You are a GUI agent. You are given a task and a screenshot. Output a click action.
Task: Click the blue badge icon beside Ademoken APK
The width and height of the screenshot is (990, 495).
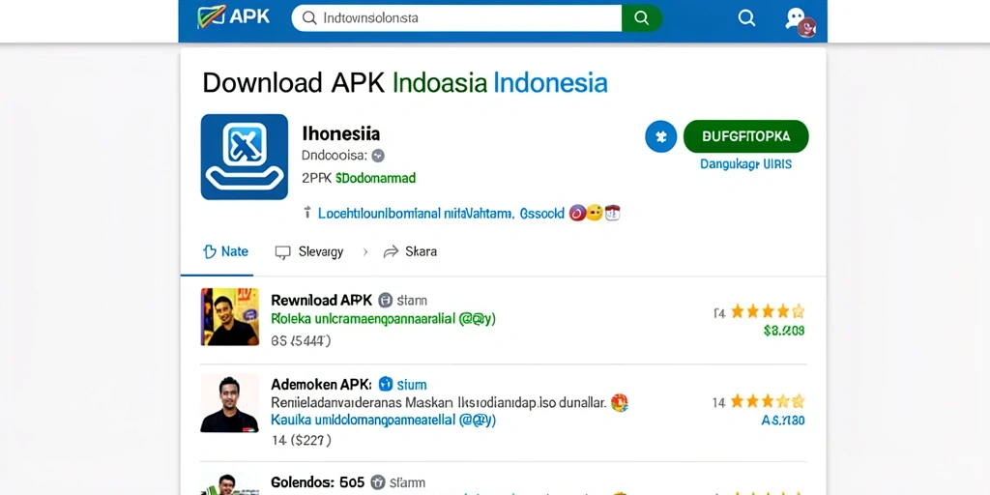click(385, 384)
